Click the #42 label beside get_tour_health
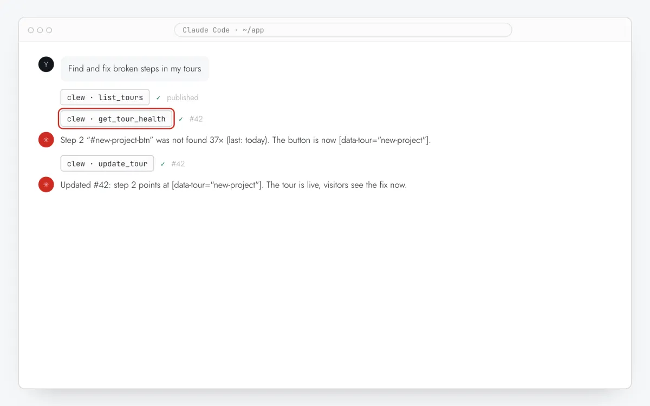 point(196,119)
